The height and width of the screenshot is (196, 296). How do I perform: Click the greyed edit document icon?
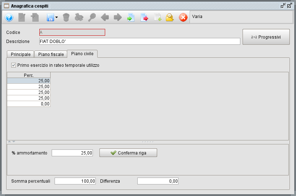(x=22, y=18)
